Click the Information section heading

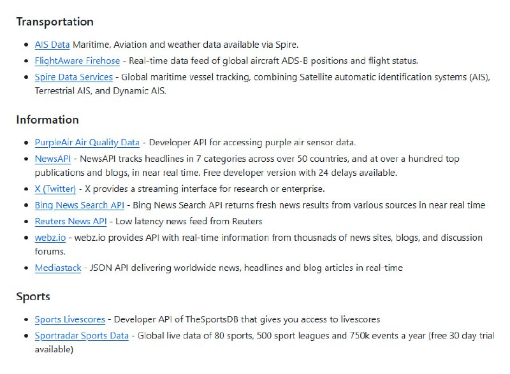47,120
